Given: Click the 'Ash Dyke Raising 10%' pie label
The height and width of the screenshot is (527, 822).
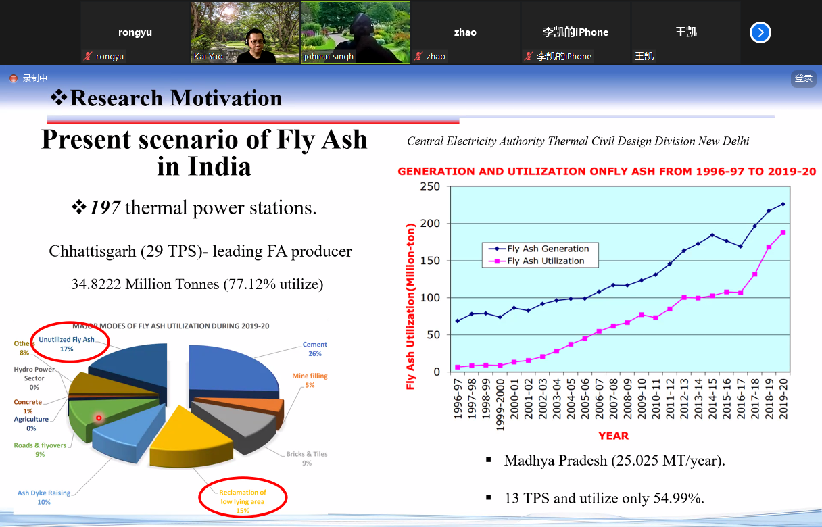Looking at the screenshot, I should pyautogui.click(x=44, y=497).
